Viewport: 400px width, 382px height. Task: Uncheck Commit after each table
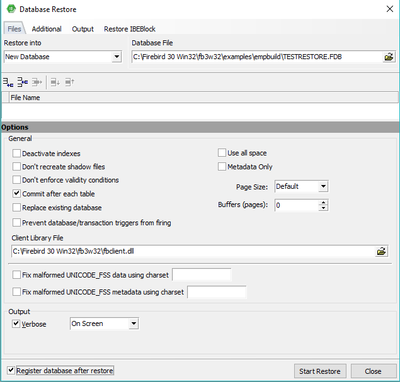(16, 194)
